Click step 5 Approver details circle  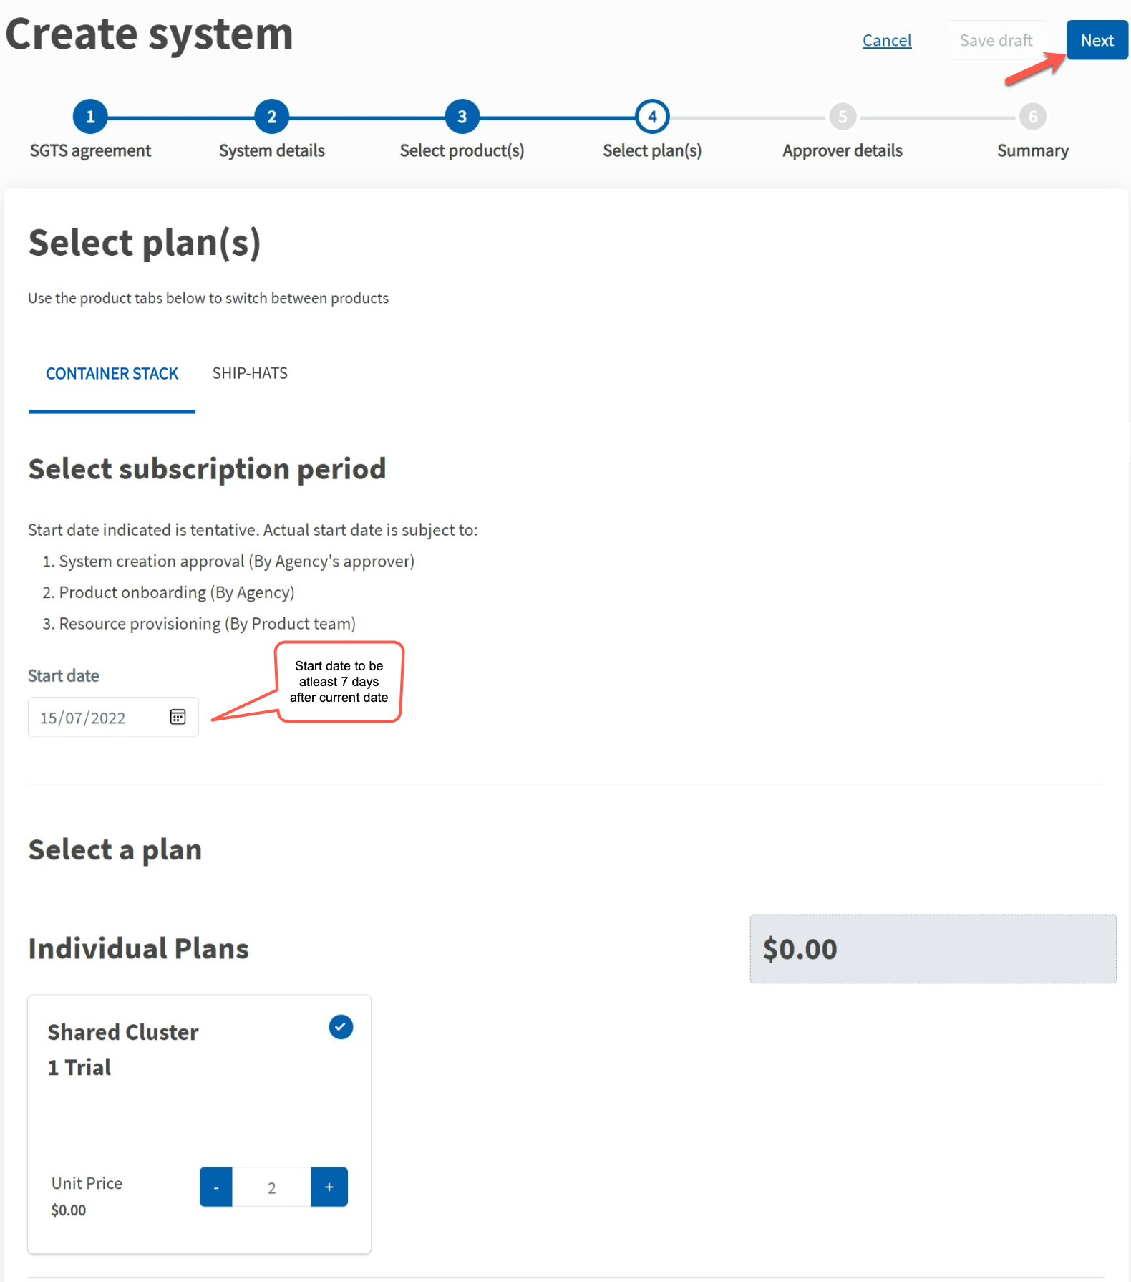tap(842, 116)
